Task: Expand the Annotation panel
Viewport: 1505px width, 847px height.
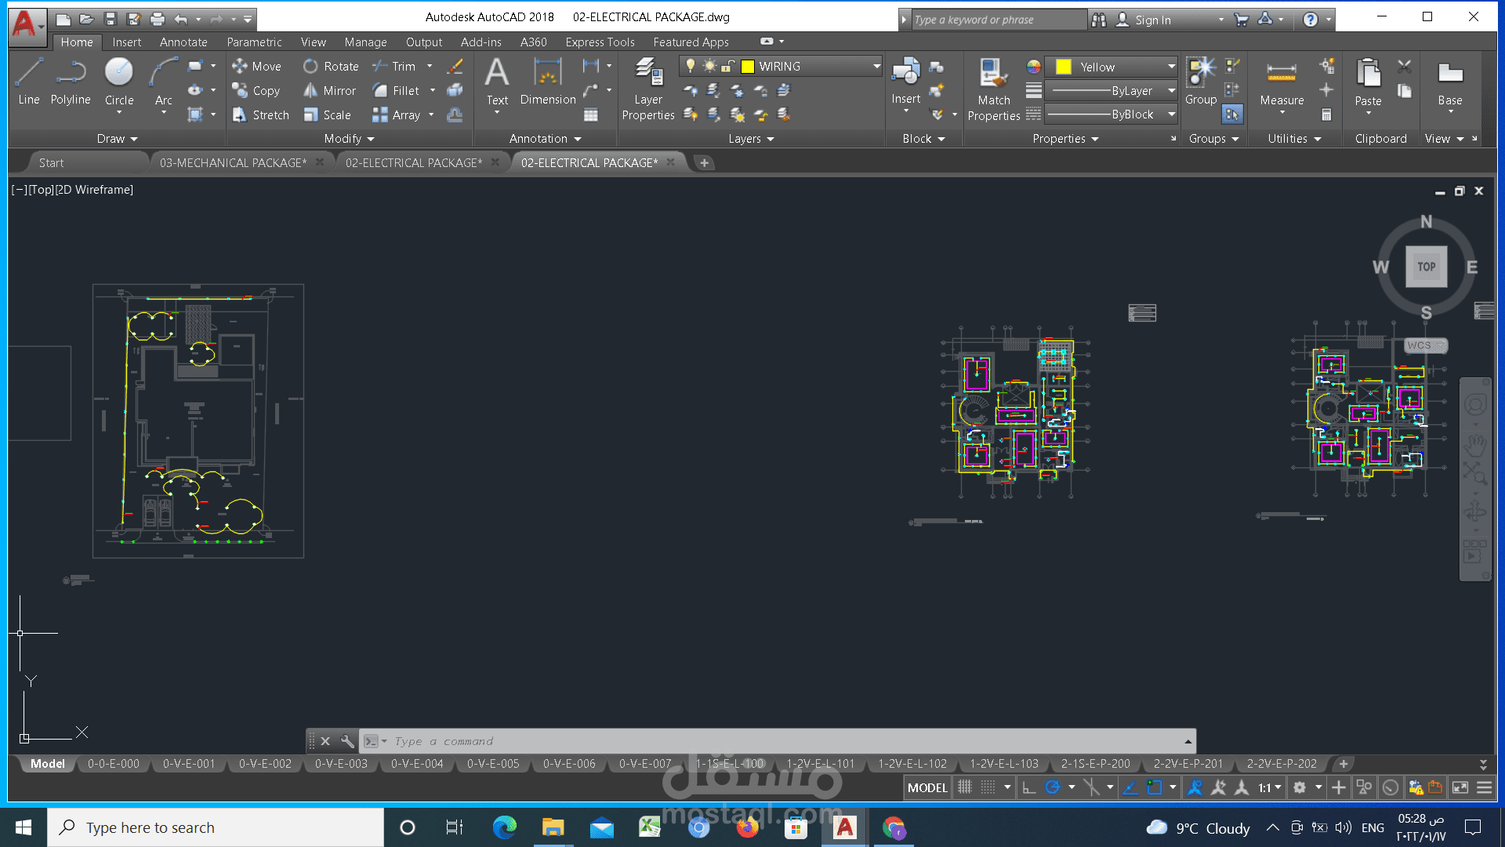Action: point(546,139)
